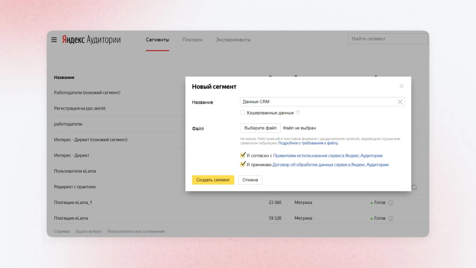
Task: Open help icon for Хэшированные данные
Action: (298, 113)
